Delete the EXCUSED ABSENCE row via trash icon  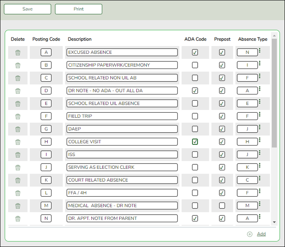pos(18,53)
